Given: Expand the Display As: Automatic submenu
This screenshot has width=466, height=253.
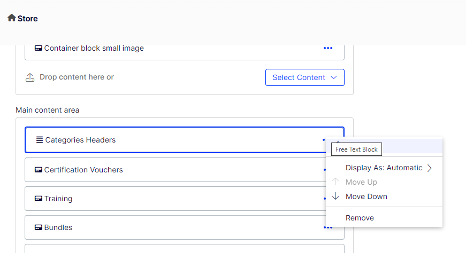Looking at the screenshot, I should click(x=384, y=168).
